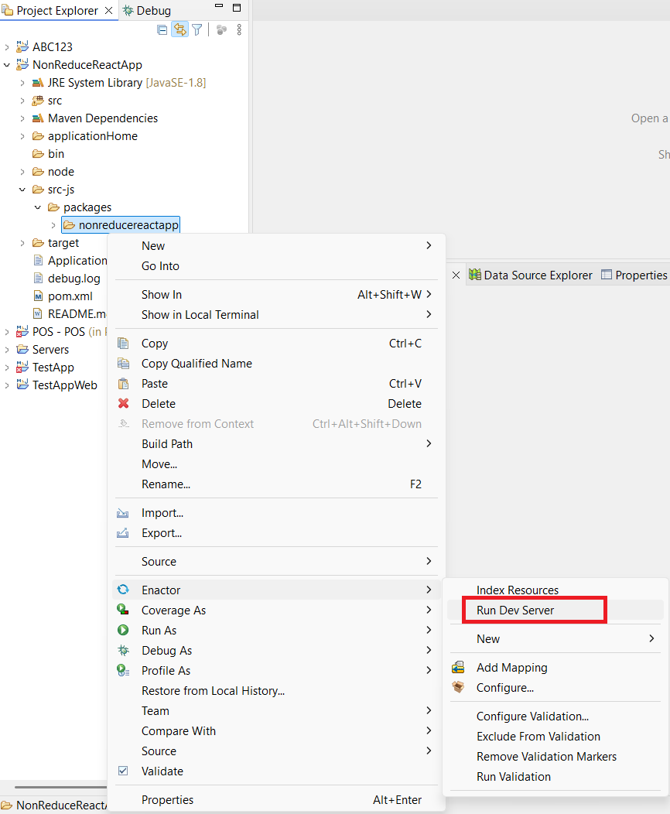Open the Build Path submenu
The width and height of the screenshot is (670, 814).
[x=277, y=444]
